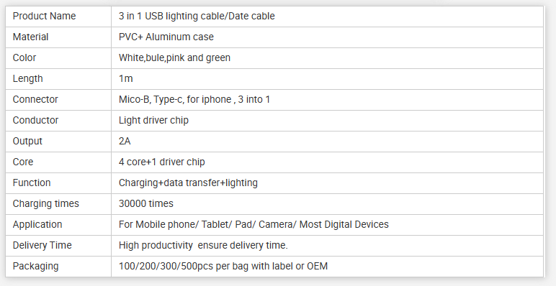Viewport: 556px width, 286px height.
Task: Select the 'PVC+ Aluminum case' value
Action: tap(166, 37)
